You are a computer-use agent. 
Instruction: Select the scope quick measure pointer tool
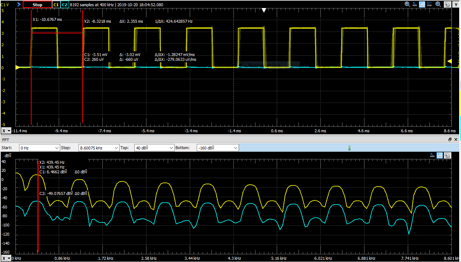pos(415,4)
